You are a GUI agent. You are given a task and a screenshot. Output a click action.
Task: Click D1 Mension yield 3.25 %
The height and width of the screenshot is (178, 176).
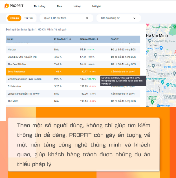point(58,86)
